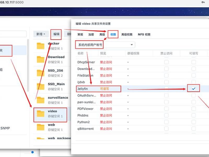Click the left sidebar vertical scrollbar

click(x=28, y=65)
